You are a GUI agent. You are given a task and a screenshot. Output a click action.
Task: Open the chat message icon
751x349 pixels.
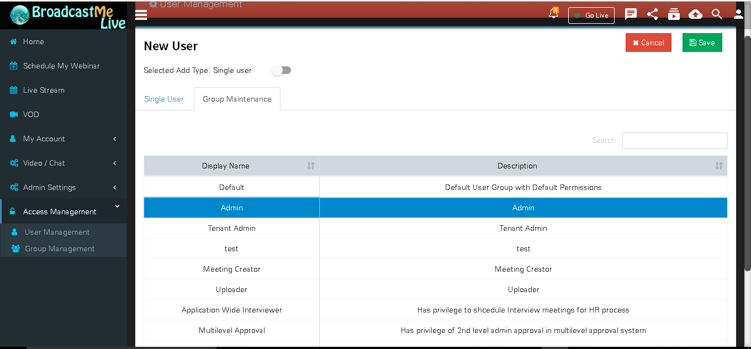[631, 14]
